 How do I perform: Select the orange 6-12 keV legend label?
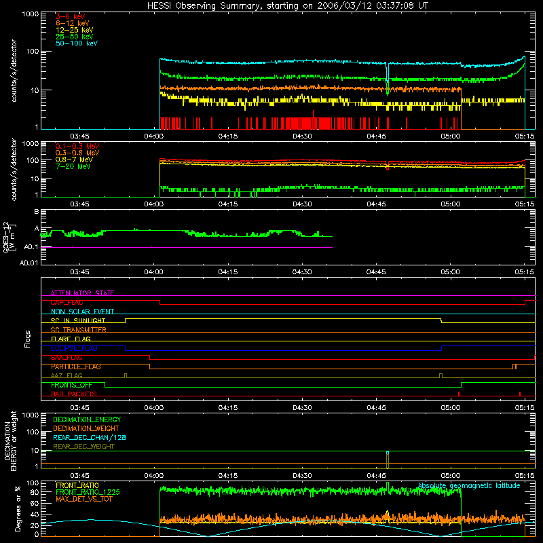[x=73, y=23]
